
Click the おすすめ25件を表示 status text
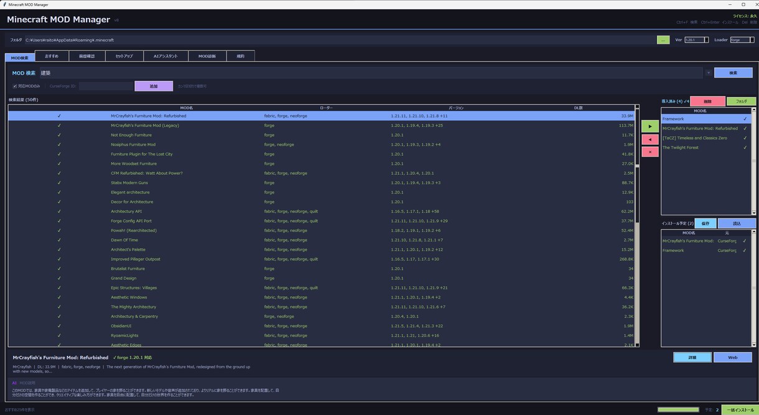point(20,410)
